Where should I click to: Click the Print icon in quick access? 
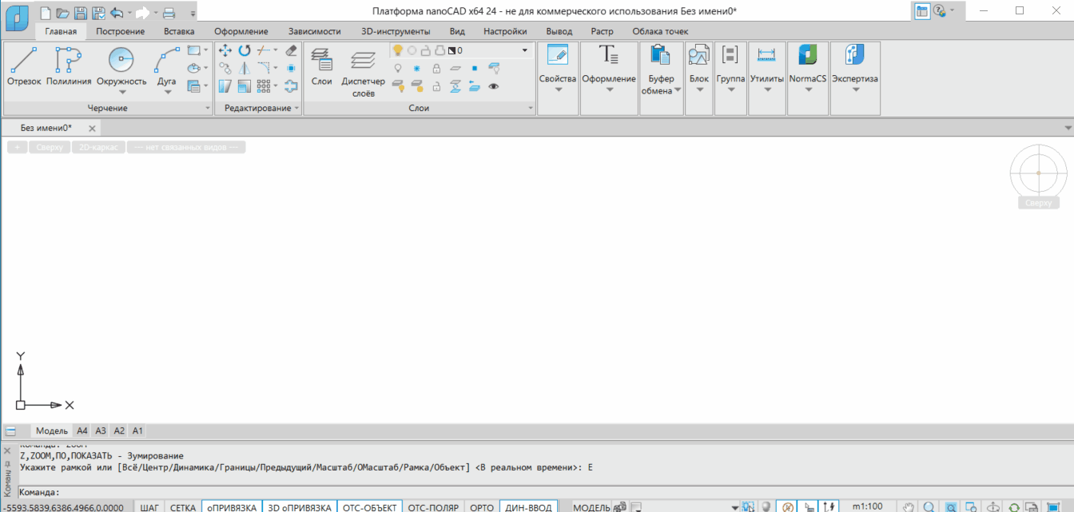point(169,12)
